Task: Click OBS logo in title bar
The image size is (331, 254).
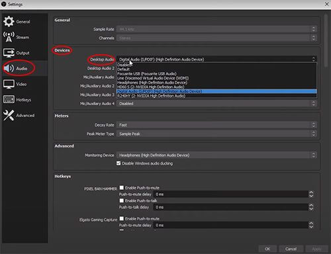Action: point(4,4)
